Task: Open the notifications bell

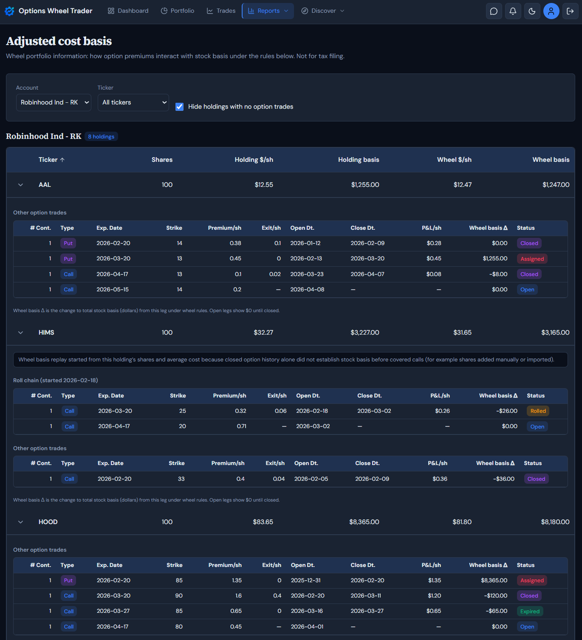Action: click(x=513, y=11)
